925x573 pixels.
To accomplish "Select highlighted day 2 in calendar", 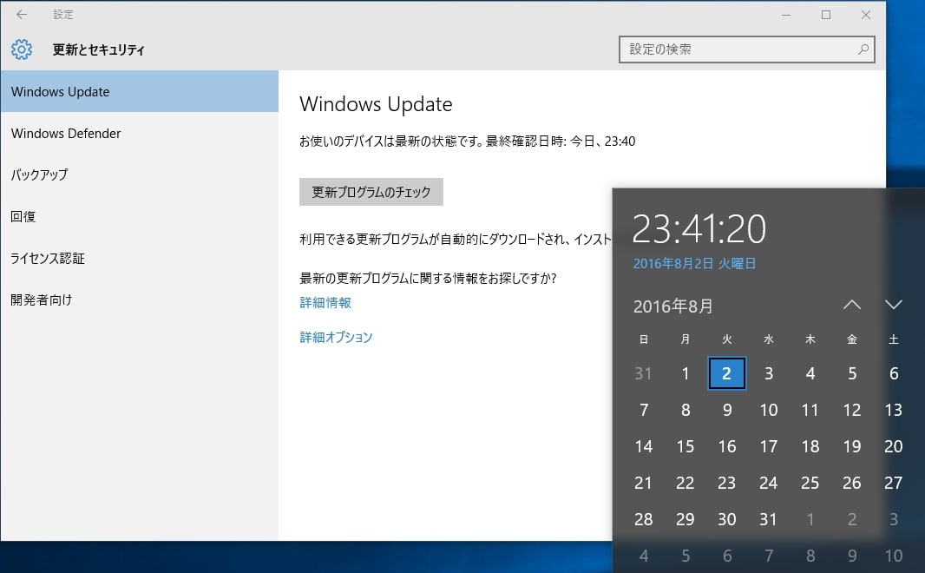I will click(x=727, y=373).
